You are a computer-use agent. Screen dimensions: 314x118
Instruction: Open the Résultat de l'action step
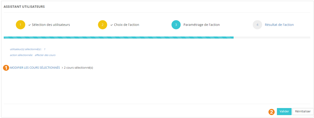coord(279,25)
